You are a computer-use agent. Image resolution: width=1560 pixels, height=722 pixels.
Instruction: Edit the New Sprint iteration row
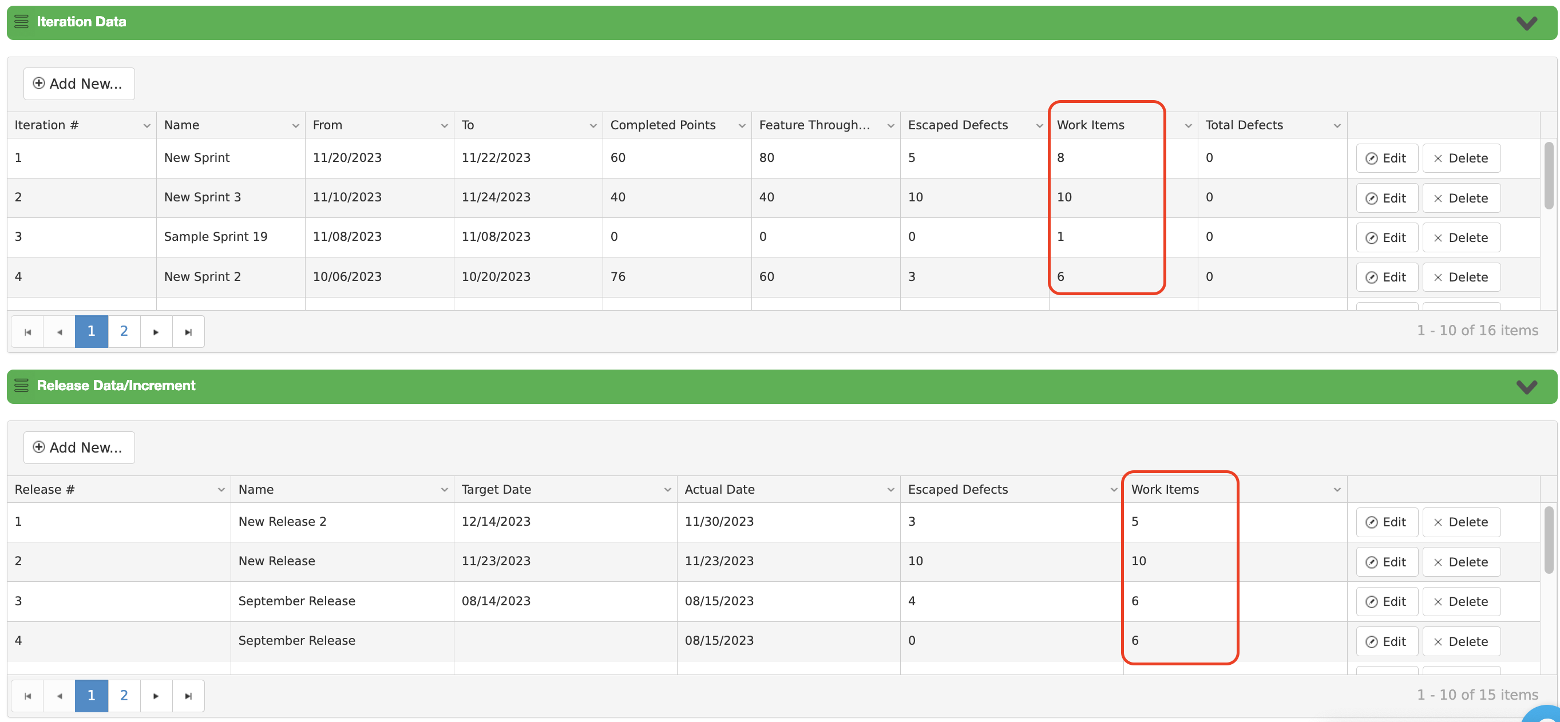pyautogui.click(x=1387, y=158)
